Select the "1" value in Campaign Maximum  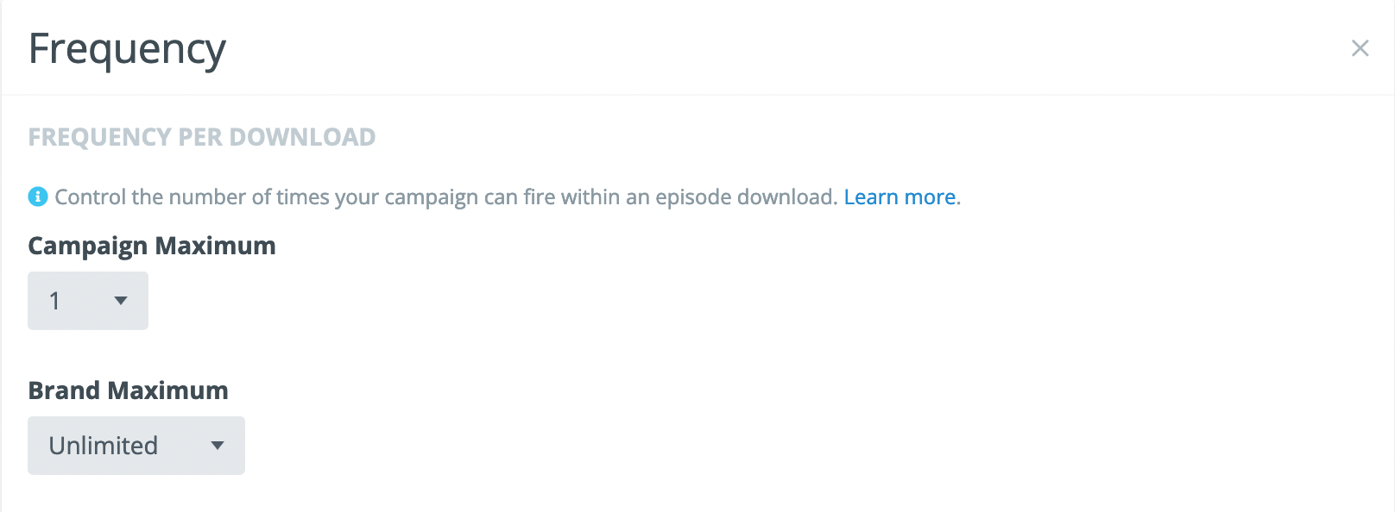click(x=54, y=301)
